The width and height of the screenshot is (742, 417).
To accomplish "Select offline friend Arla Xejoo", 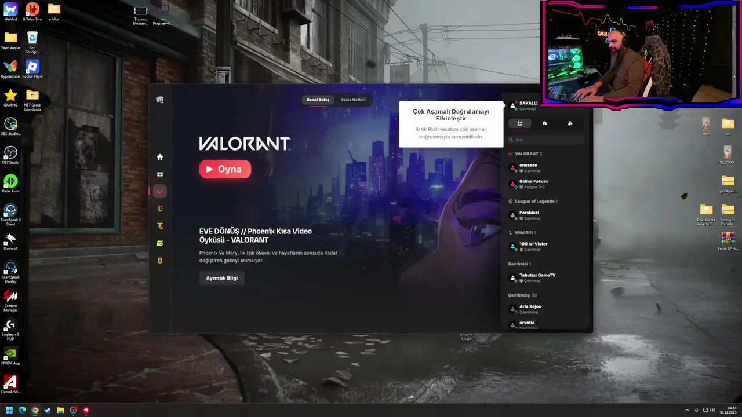I will [x=545, y=309].
